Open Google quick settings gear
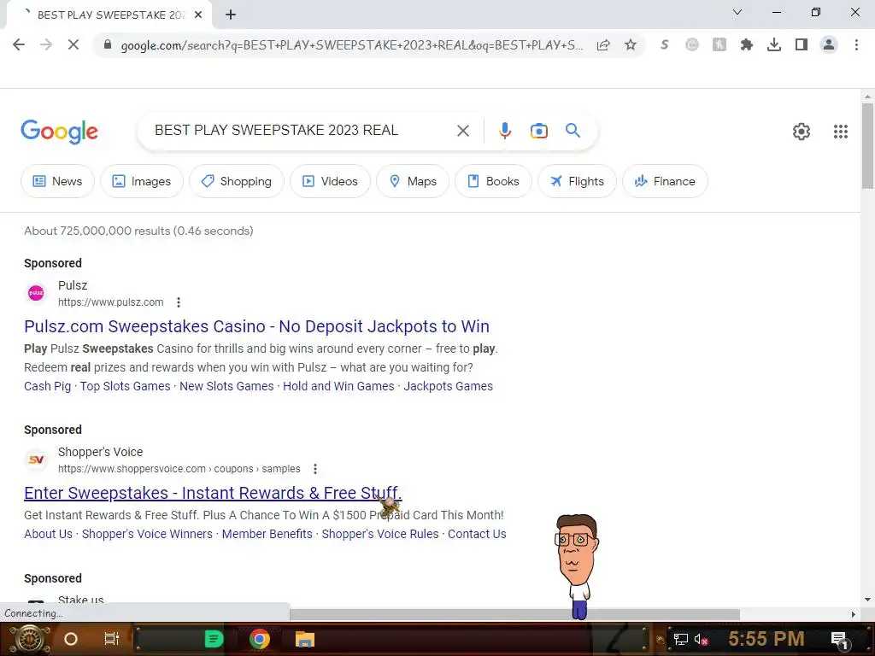Screen dimensions: 875x656 pyautogui.click(x=802, y=131)
